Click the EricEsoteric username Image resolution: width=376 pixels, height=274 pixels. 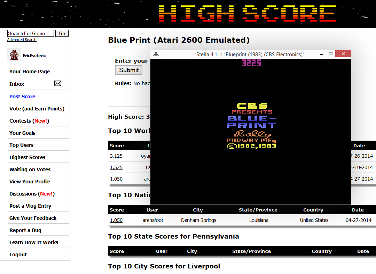34,56
